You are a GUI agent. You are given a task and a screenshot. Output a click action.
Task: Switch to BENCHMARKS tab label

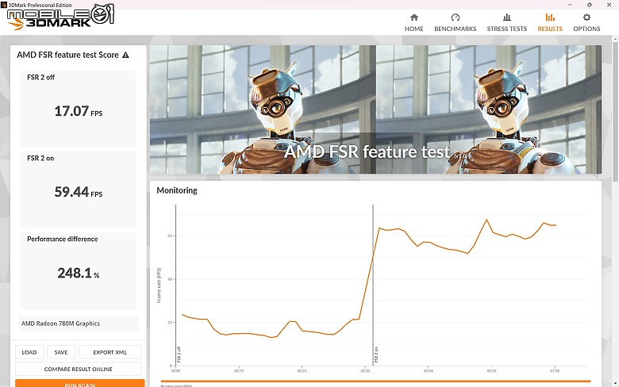tap(456, 29)
